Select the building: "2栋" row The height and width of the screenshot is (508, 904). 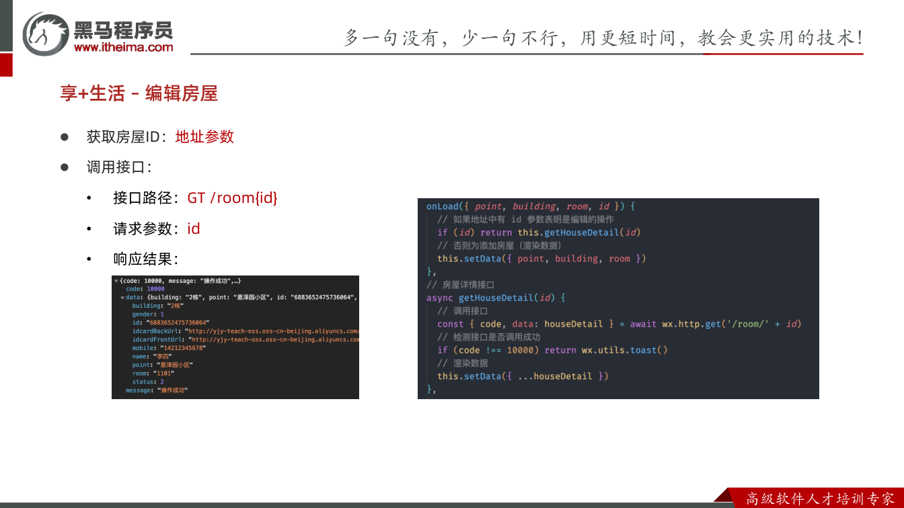pos(158,306)
